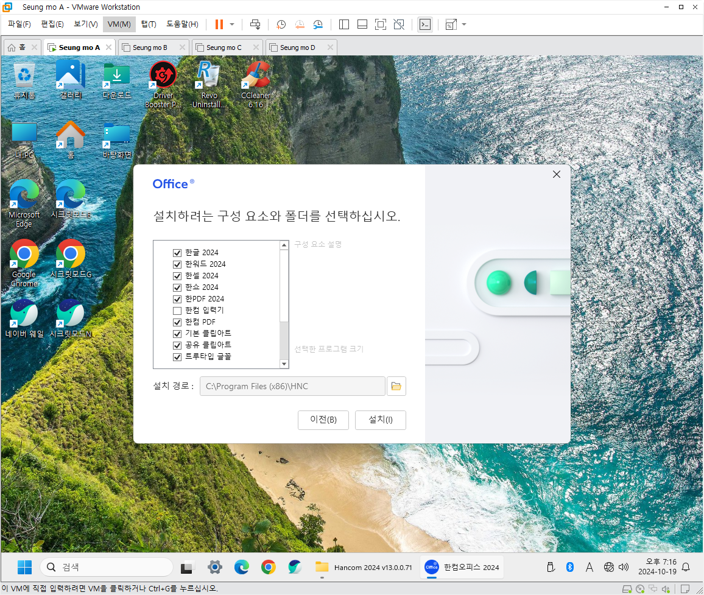Click the 이전(B) button
Screen dimensions: 704x595
[x=323, y=420]
